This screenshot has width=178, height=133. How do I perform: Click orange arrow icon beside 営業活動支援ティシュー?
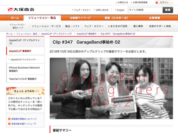(x=9, y=124)
